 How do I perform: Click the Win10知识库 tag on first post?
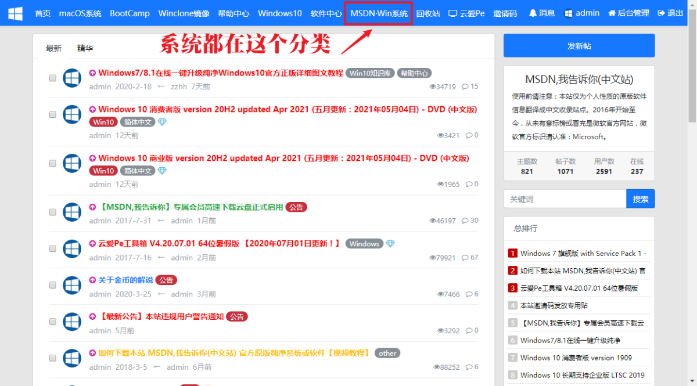(x=370, y=73)
